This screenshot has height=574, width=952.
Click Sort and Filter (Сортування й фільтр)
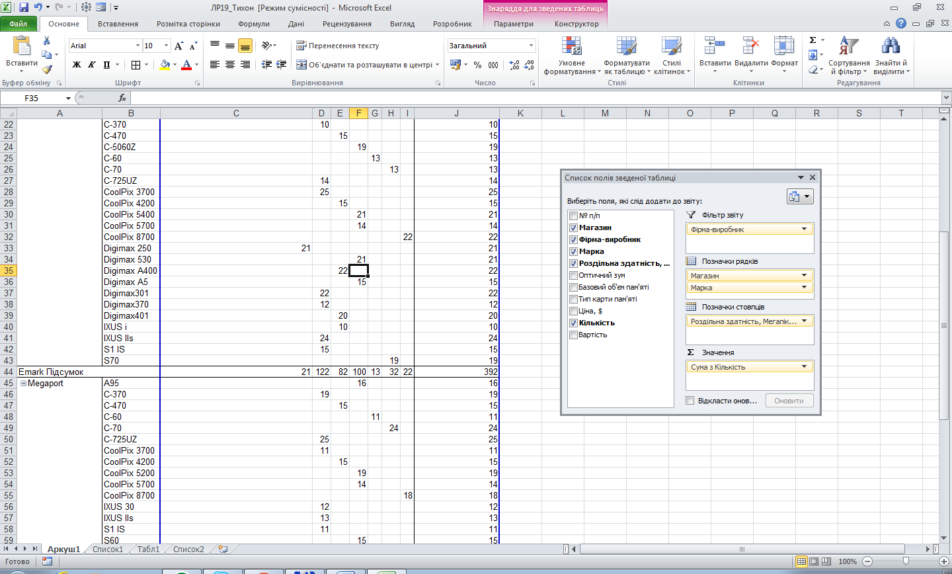849,56
